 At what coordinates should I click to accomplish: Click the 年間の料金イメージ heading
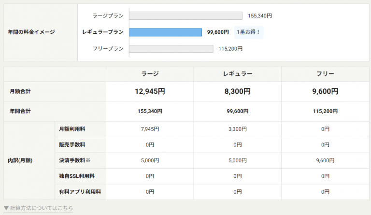tap(31, 32)
